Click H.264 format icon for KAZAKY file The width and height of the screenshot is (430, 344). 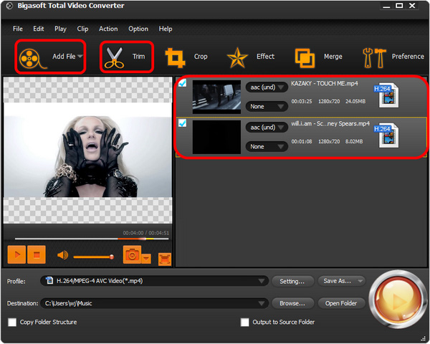click(x=386, y=95)
